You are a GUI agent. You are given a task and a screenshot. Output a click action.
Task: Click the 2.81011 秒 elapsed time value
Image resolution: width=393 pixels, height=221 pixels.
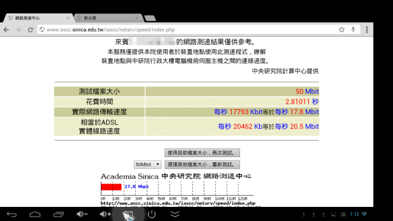(x=302, y=102)
